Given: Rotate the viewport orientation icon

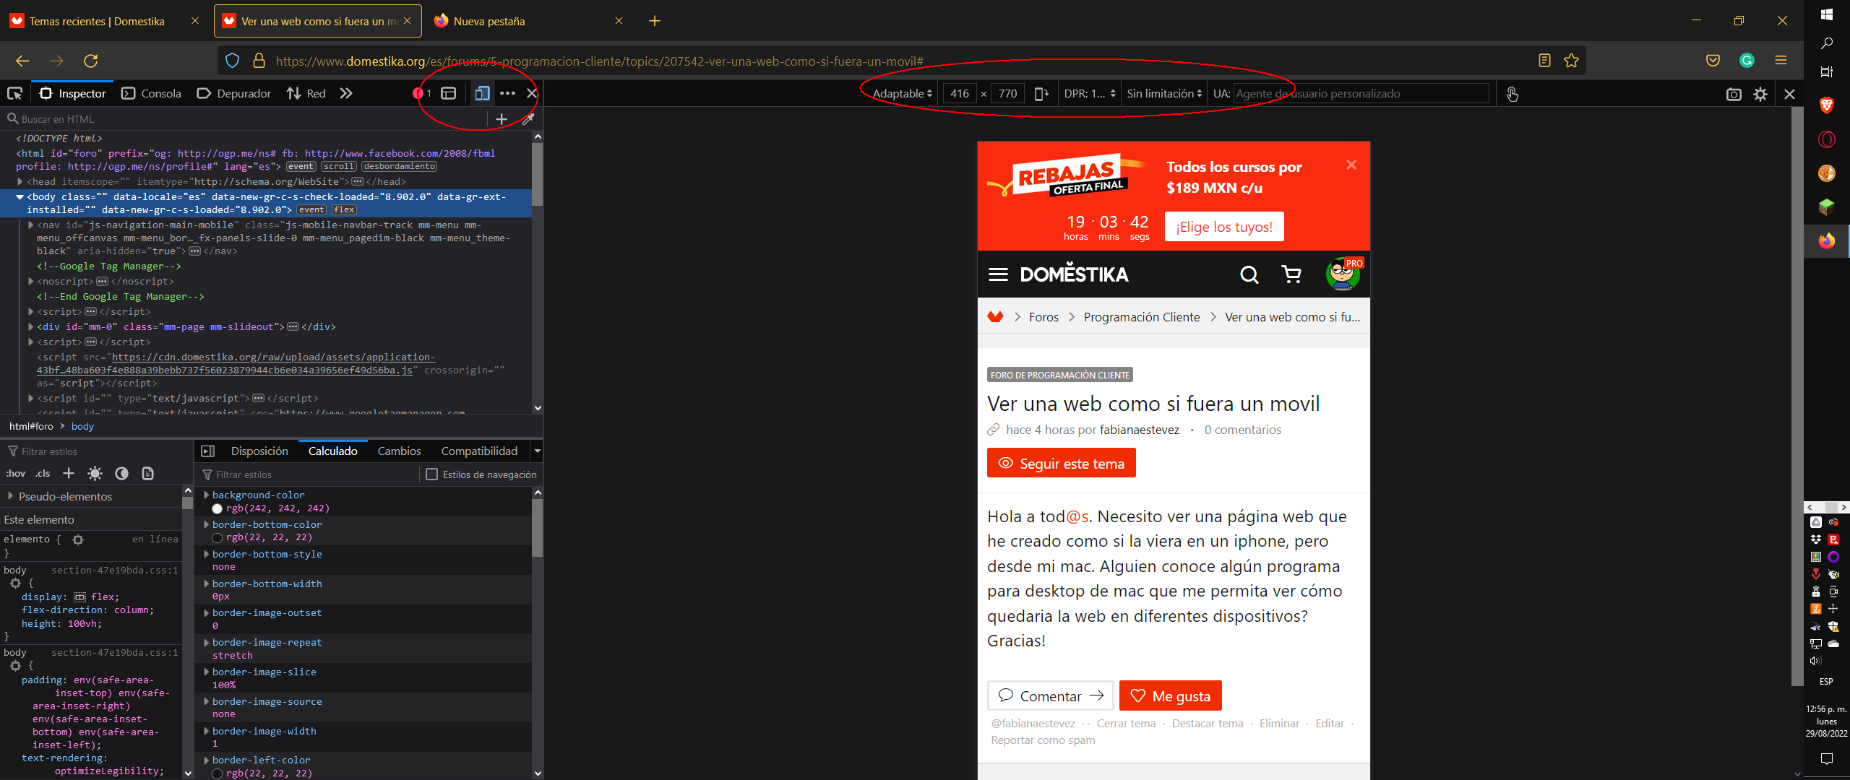Looking at the screenshot, I should click(x=1041, y=93).
